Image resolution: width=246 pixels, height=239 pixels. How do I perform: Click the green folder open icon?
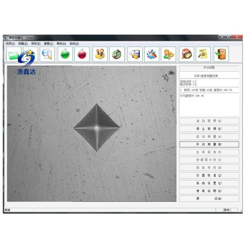(14, 54)
